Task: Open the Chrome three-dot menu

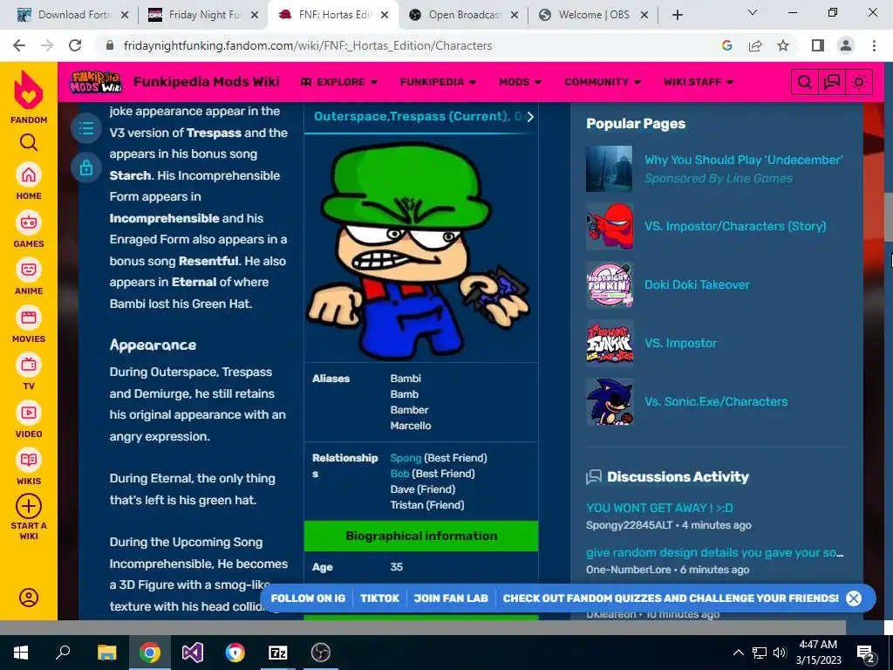Action: pyautogui.click(x=874, y=45)
